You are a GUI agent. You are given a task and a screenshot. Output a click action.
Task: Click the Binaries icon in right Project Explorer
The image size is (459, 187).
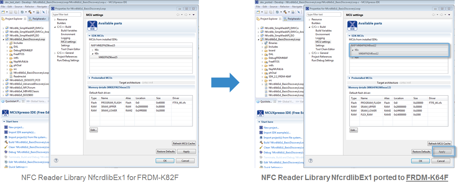tap(266, 43)
